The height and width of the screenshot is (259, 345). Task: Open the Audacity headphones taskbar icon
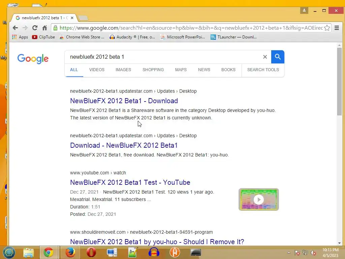[154, 252]
